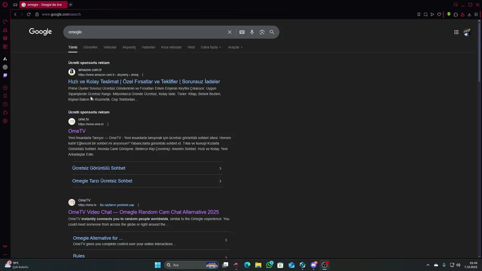Switch to Görseller tab
Screen dimensions: 482x271
(x=90, y=47)
